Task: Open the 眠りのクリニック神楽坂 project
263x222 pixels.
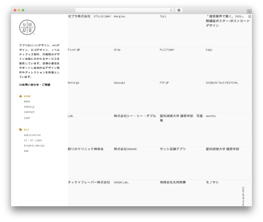Action: [x=86, y=149]
